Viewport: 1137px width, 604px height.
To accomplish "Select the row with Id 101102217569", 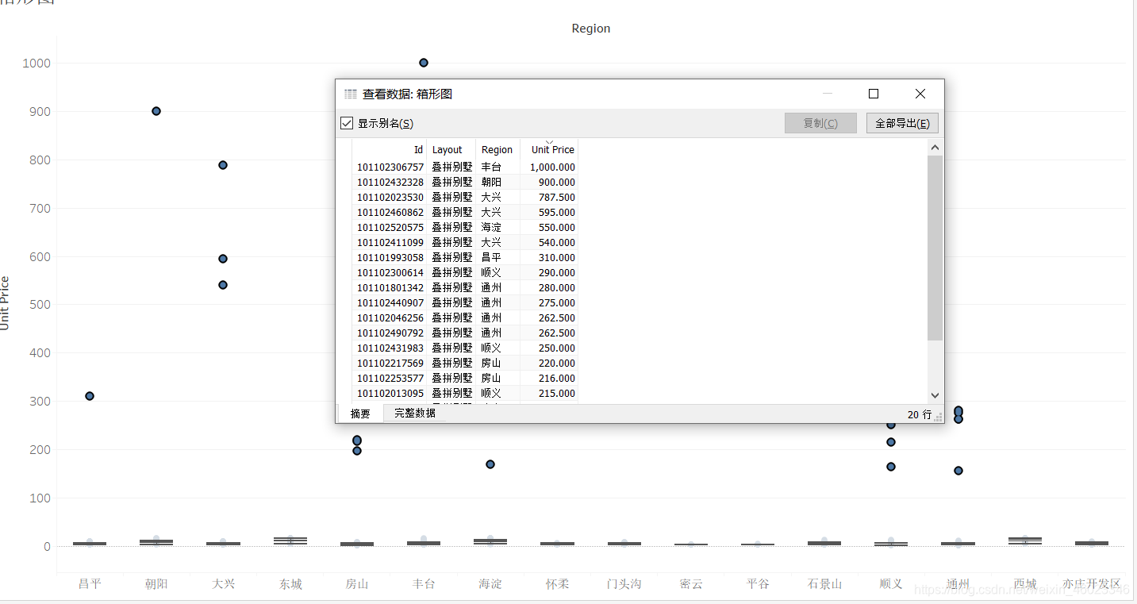I will [465, 363].
